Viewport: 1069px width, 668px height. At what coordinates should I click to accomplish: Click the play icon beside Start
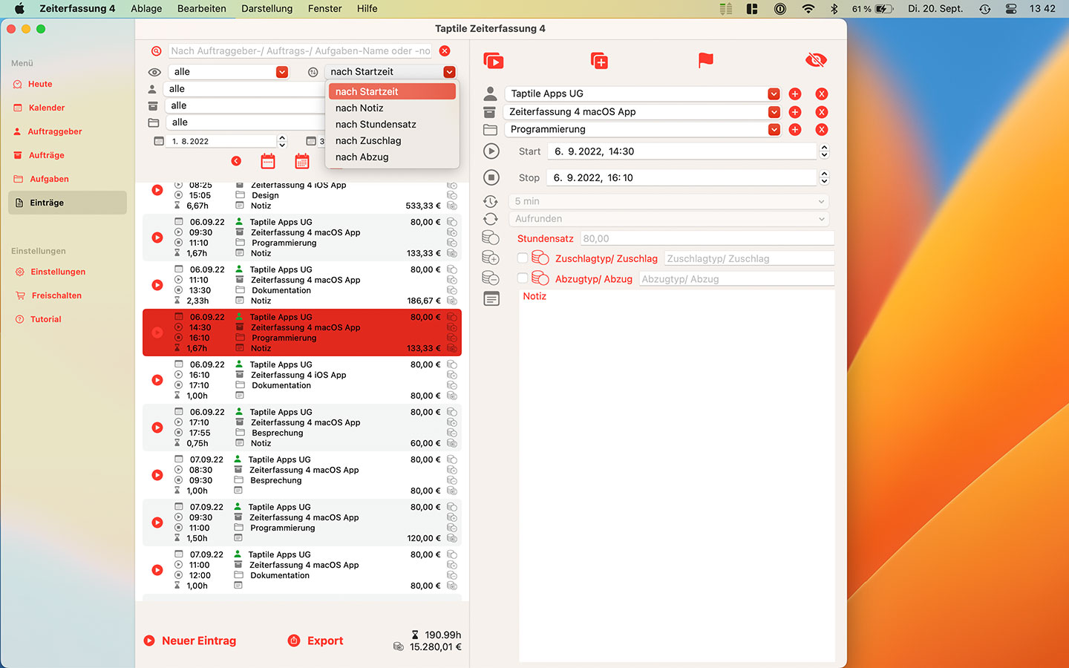click(491, 151)
